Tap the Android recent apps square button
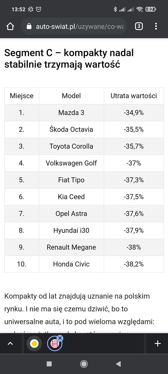Image resolution: width=168 pixels, height=374 pixels. click(x=49, y=364)
